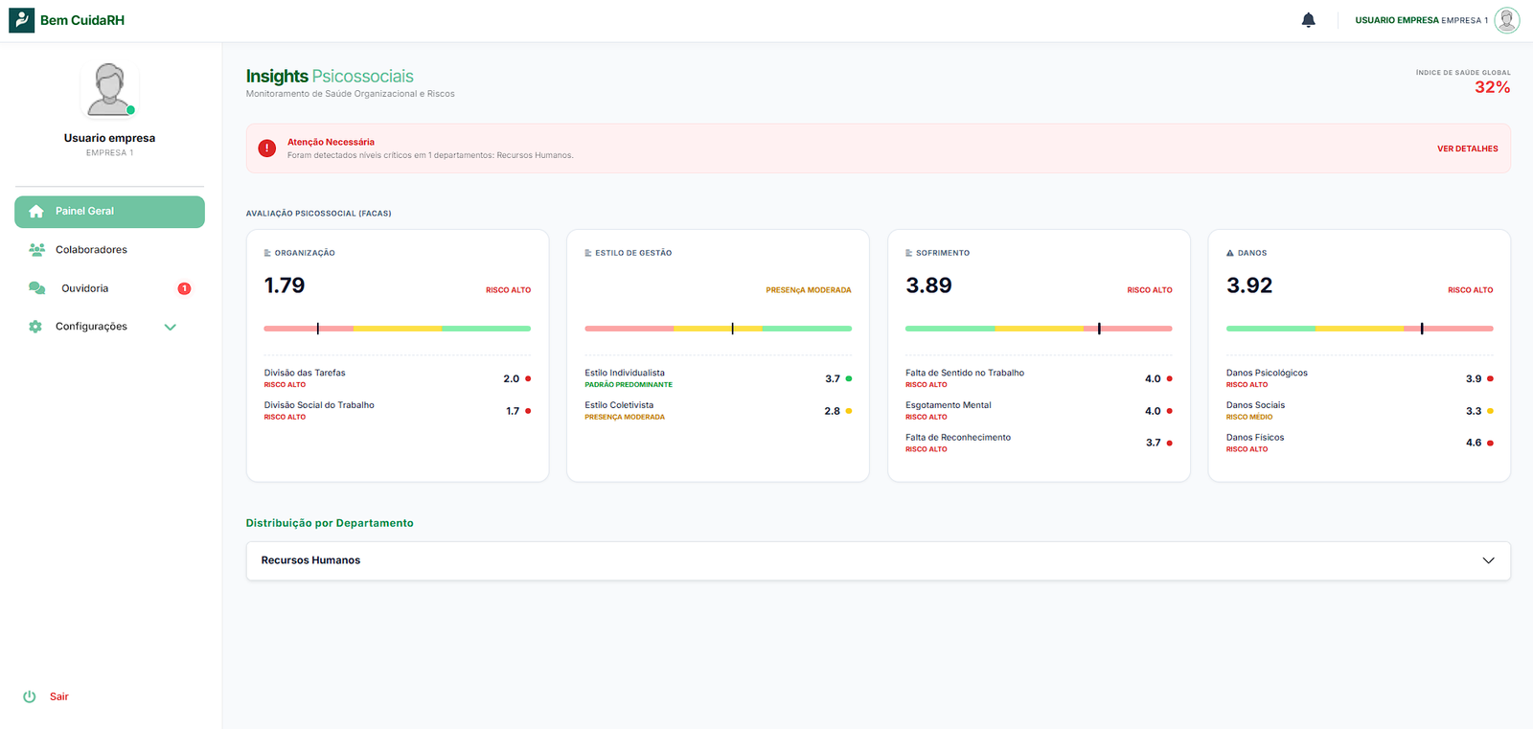Viewport: 1533px width, 729px height.
Task: Click the Danos risk scale bar
Action: (x=1359, y=329)
